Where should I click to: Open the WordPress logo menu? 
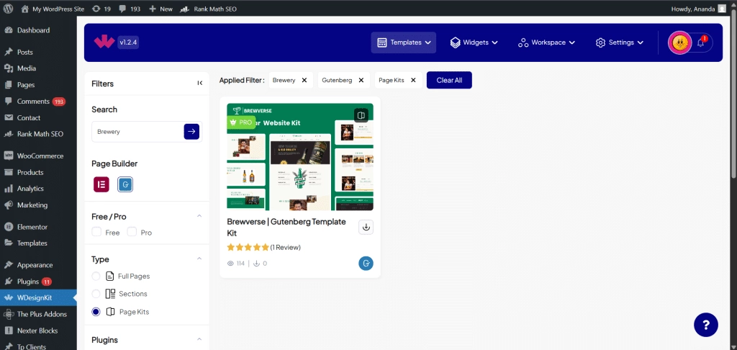(x=9, y=9)
